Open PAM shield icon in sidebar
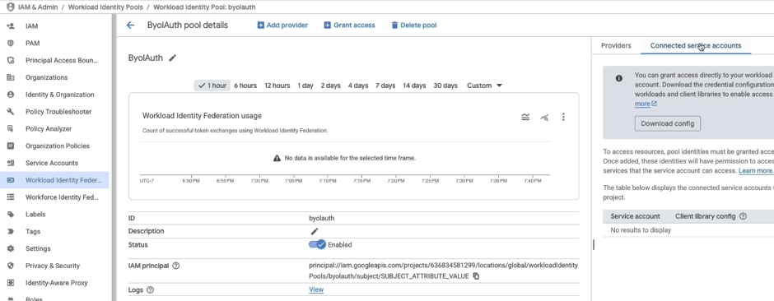This screenshot has width=774, height=301. (11, 44)
